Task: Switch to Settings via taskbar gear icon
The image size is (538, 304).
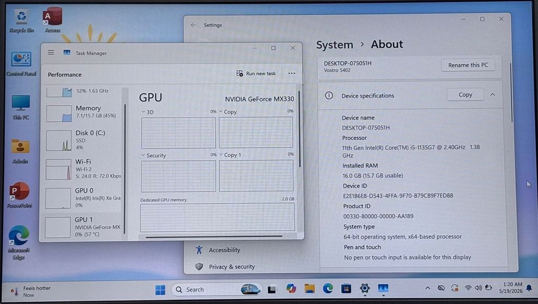Action: (365, 289)
